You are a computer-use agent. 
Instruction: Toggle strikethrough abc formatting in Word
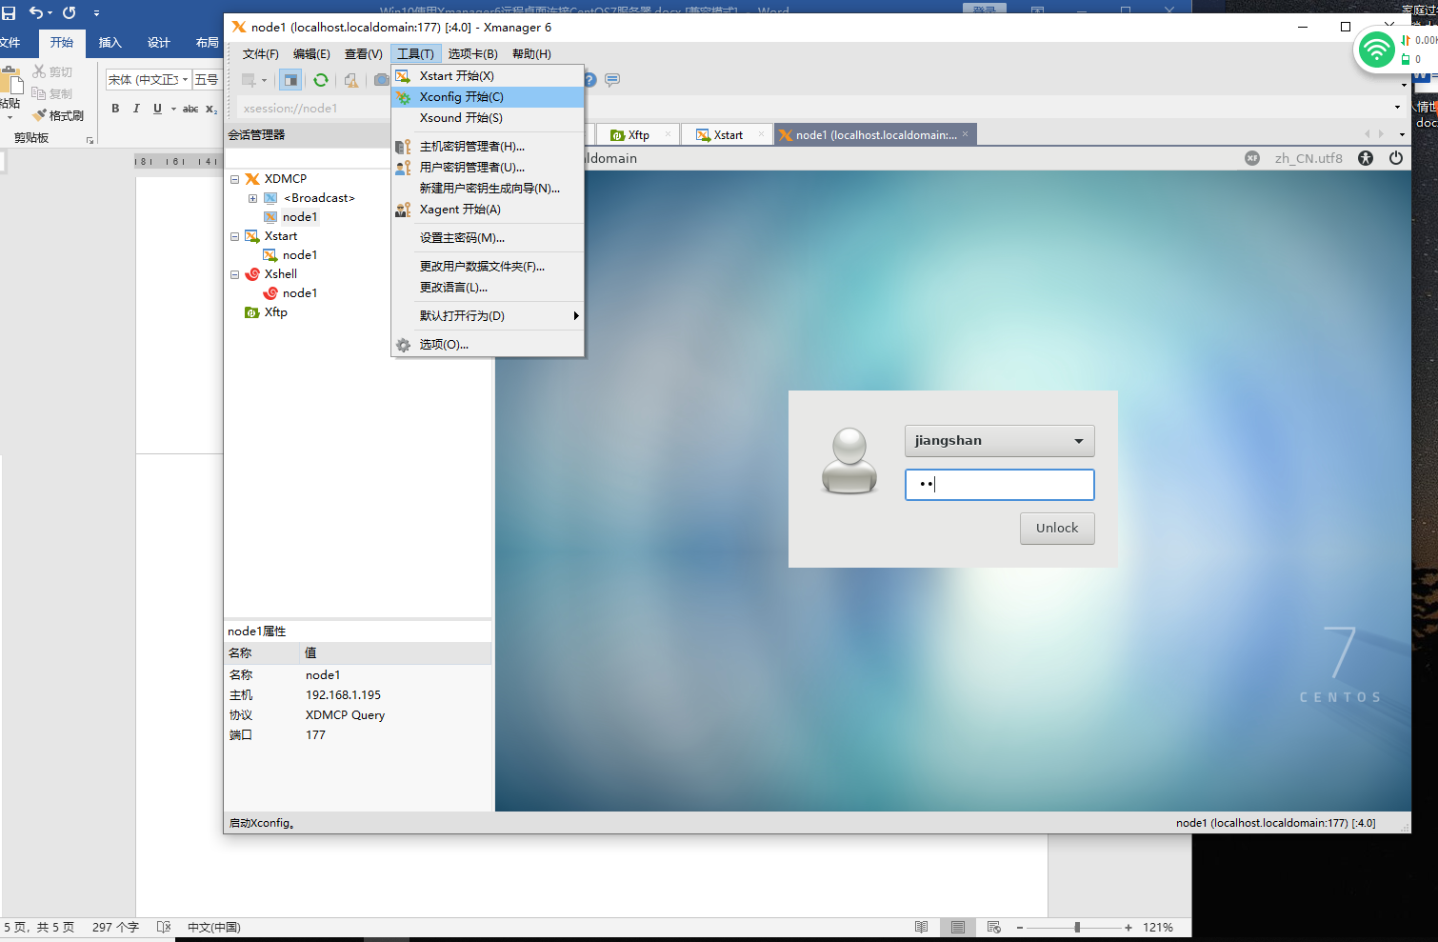click(190, 109)
